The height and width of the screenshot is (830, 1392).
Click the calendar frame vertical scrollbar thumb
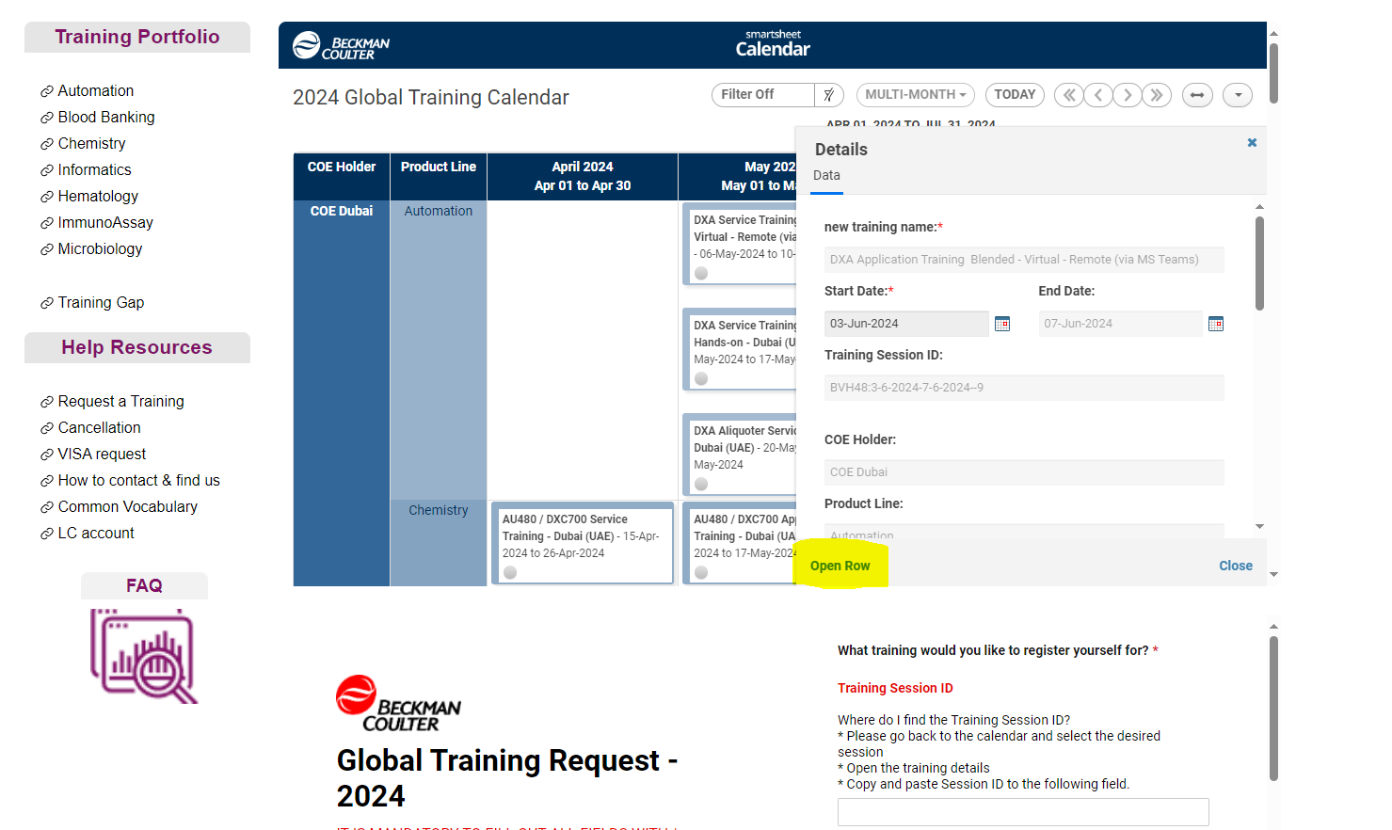(x=1273, y=72)
